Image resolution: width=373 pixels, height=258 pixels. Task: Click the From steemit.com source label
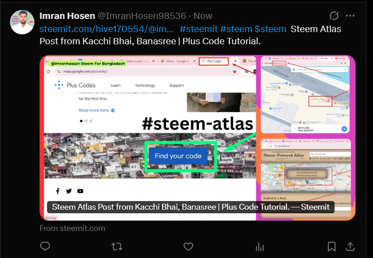(x=72, y=228)
